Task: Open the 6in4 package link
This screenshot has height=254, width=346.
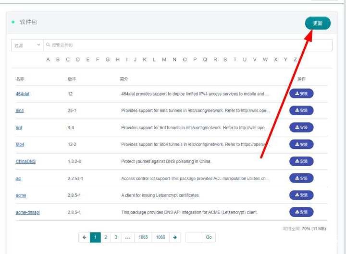Action: (20, 111)
